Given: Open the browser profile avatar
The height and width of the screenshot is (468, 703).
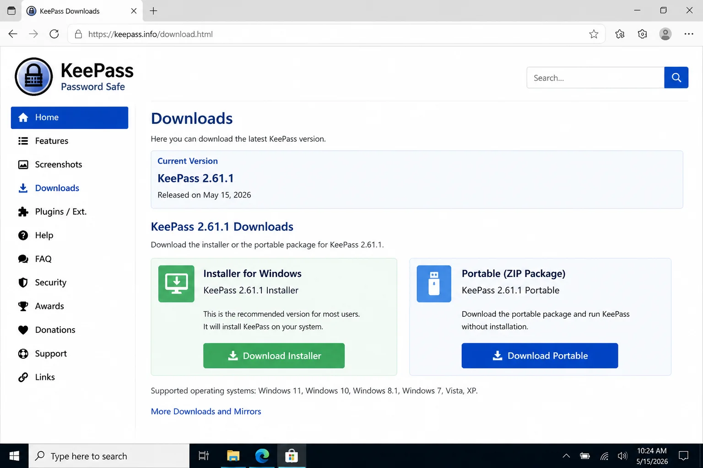Looking at the screenshot, I should click(665, 34).
